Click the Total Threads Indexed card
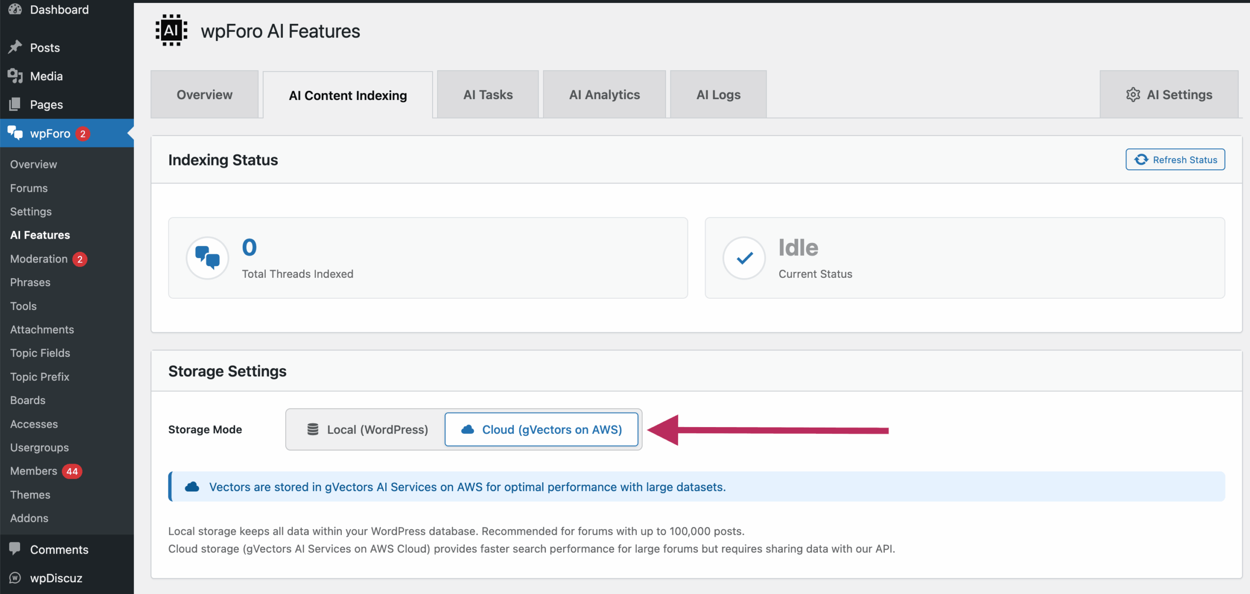Image resolution: width=1250 pixels, height=594 pixels. click(428, 258)
